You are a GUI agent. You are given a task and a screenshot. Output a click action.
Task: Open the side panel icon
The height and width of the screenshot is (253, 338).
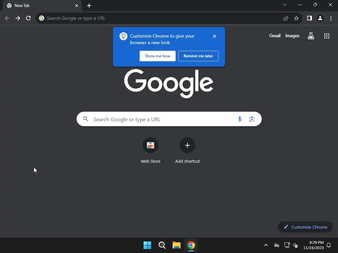310,18
